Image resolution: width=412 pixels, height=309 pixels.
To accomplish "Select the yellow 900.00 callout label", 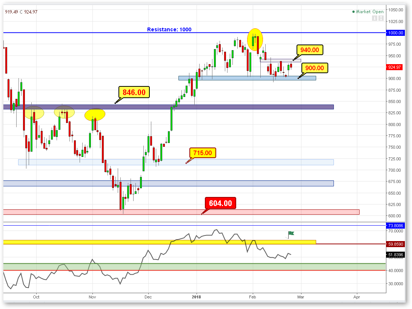I will 315,68.
